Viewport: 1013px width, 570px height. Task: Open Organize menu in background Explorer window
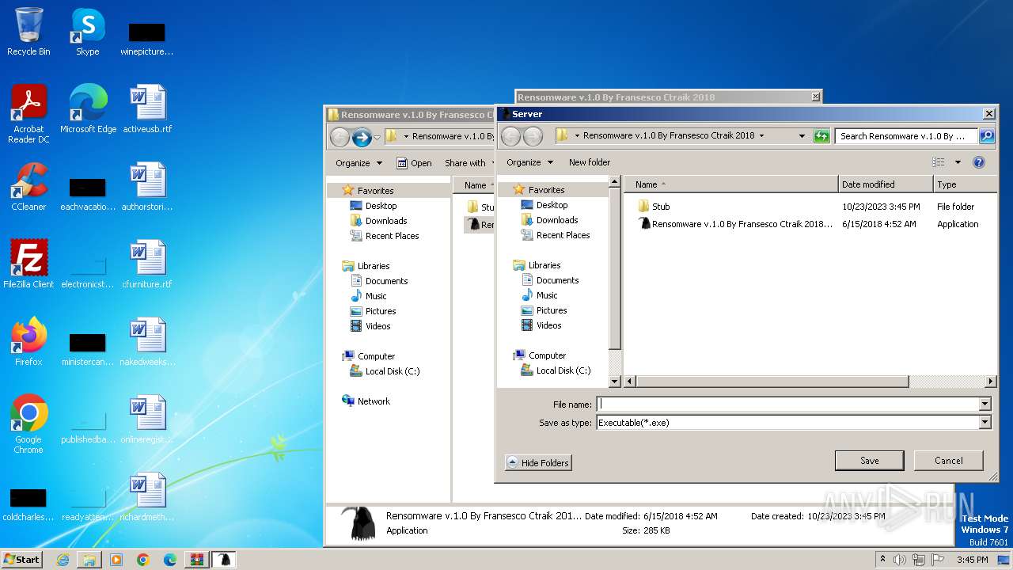tap(359, 163)
